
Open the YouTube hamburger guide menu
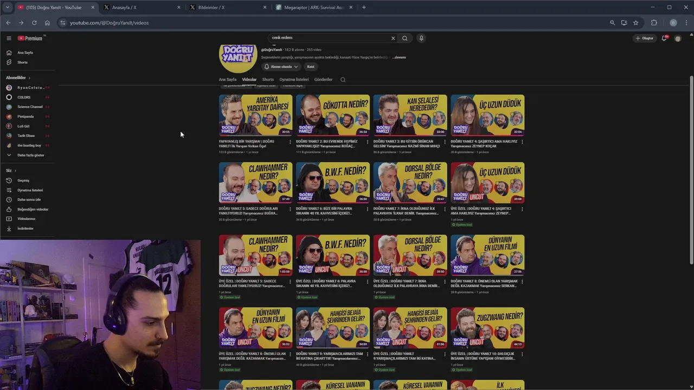(x=9, y=38)
